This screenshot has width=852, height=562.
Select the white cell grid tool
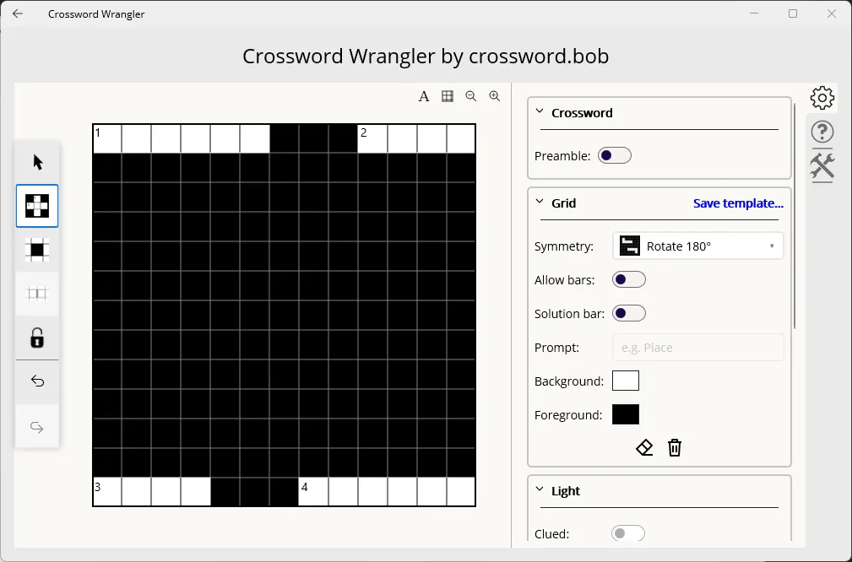tap(37, 206)
